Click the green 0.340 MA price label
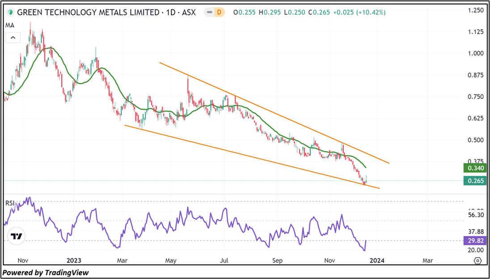 (x=476, y=169)
